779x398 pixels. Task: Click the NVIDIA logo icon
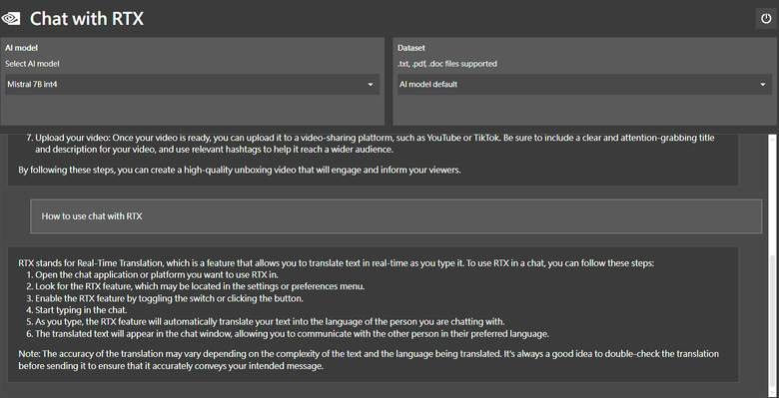[x=10, y=19]
